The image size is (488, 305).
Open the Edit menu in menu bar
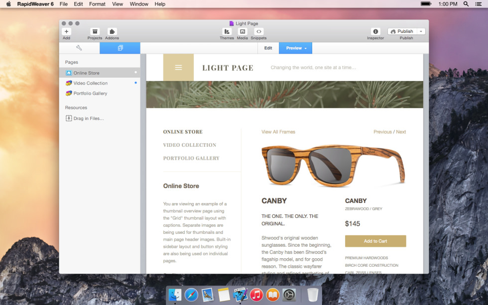pos(78,4)
